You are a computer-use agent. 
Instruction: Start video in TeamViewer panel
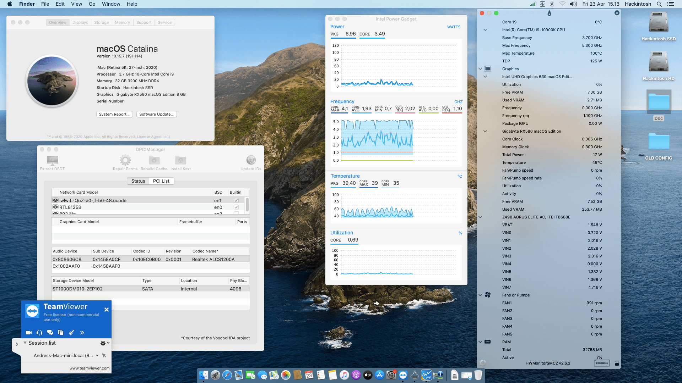click(x=29, y=333)
